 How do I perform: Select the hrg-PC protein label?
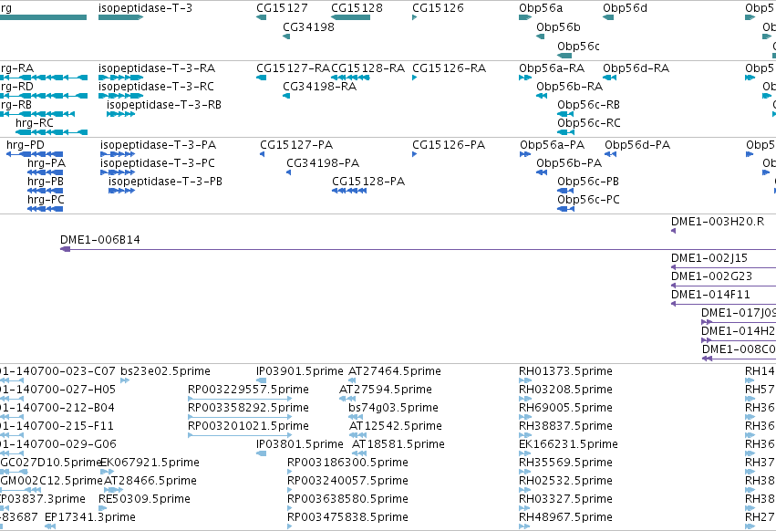point(46,200)
